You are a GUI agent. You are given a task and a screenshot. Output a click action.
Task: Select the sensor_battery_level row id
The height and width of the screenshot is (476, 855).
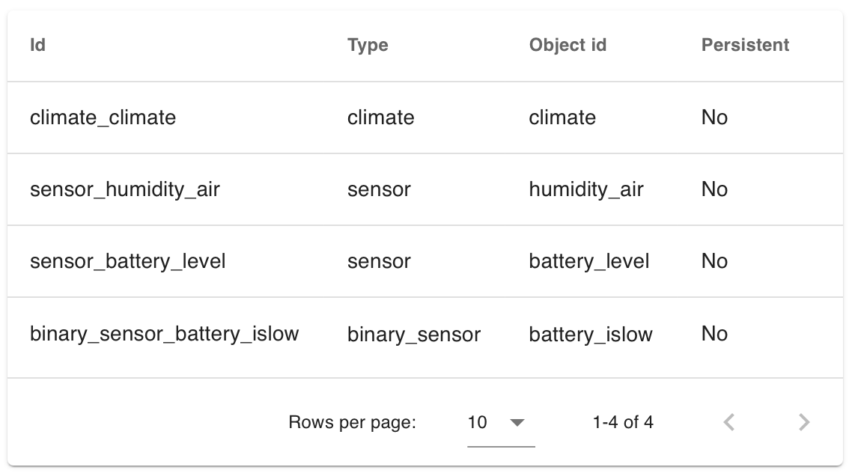coord(127,262)
